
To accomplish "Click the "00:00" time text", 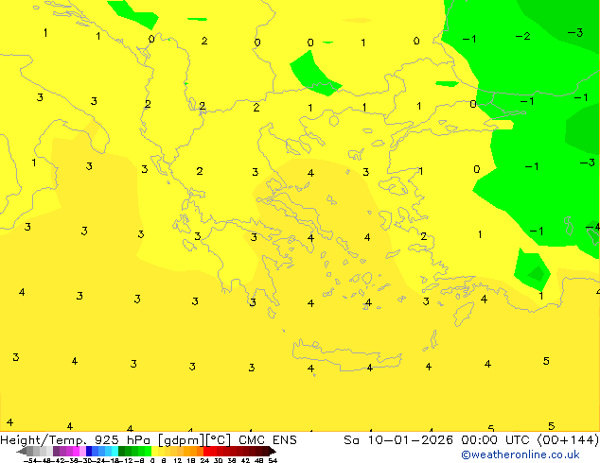I will (x=479, y=440).
